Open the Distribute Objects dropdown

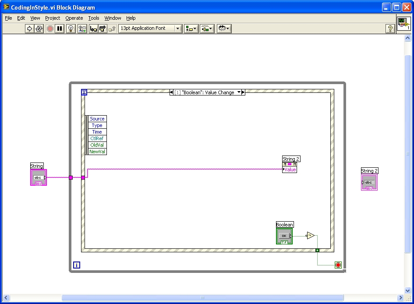207,28
